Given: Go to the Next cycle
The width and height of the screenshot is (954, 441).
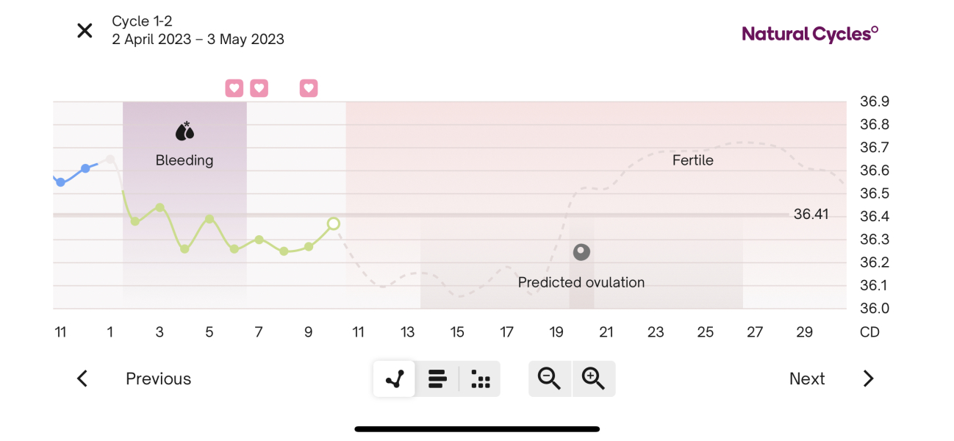Looking at the screenshot, I should [x=806, y=379].
